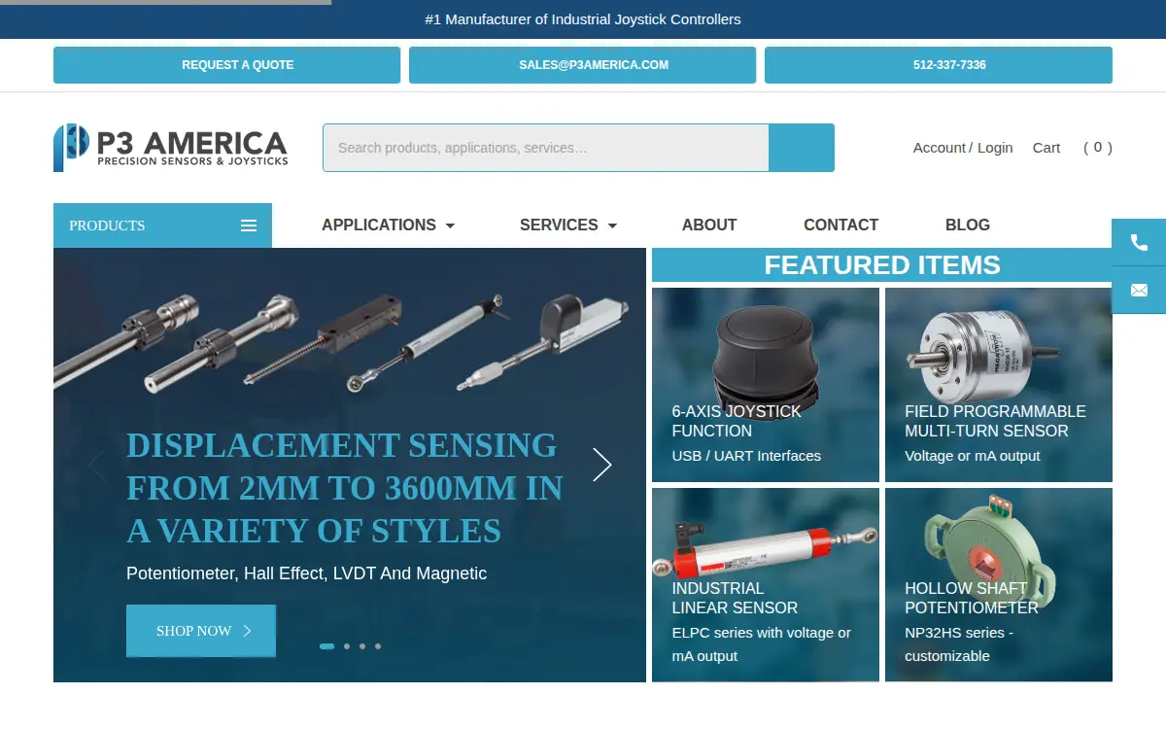Focus the product search input field

(x=546, y=148)
